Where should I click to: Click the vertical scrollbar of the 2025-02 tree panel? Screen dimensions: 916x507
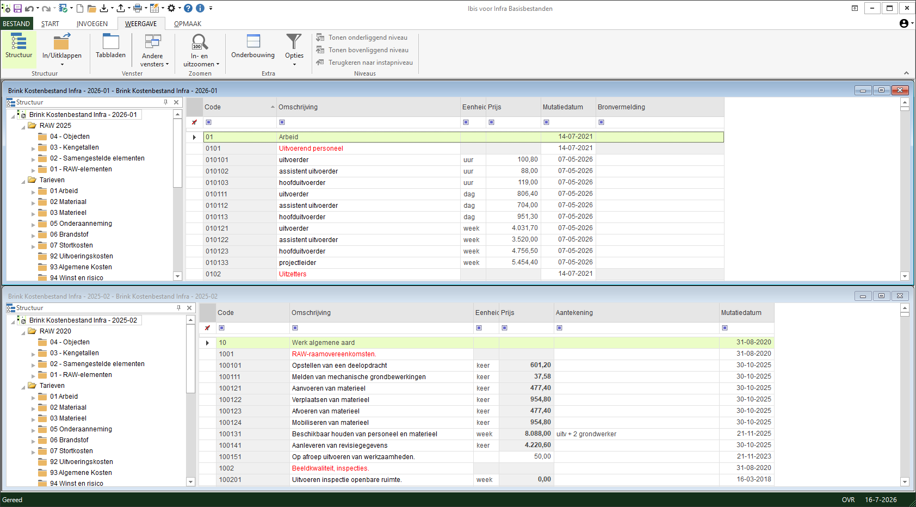click(190, 401)
